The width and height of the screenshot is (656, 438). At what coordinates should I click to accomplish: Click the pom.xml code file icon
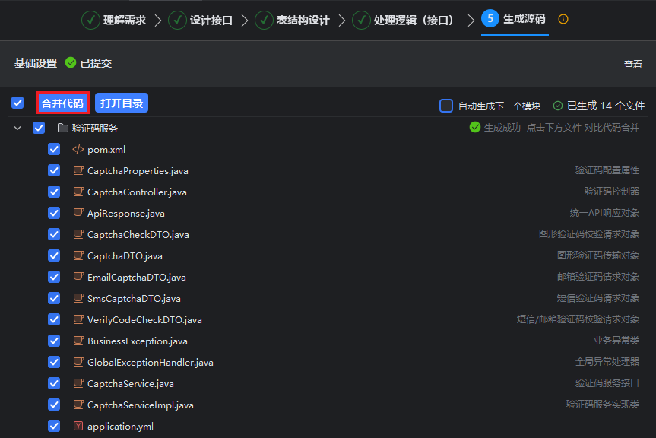coord(78,150)
